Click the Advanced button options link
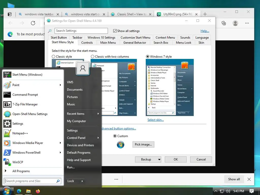This screenshot has width=260, height=195. tap(119, 128)
